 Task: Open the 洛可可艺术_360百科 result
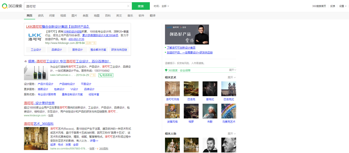(x=39, y=124)
